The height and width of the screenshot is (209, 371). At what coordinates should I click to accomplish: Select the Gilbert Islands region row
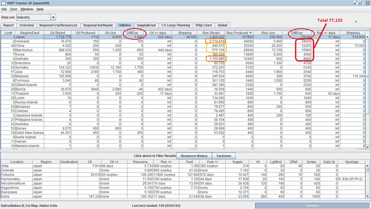[x=183, y=85]
